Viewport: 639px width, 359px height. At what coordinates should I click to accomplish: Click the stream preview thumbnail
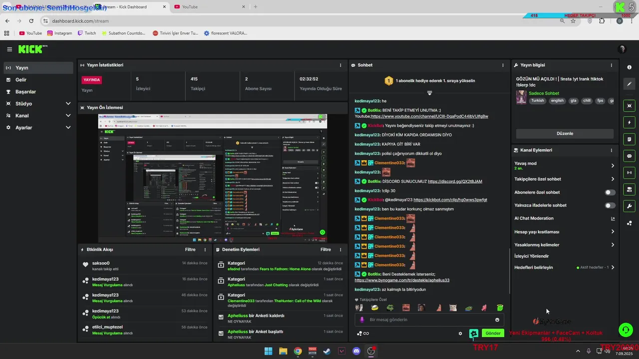212,178
